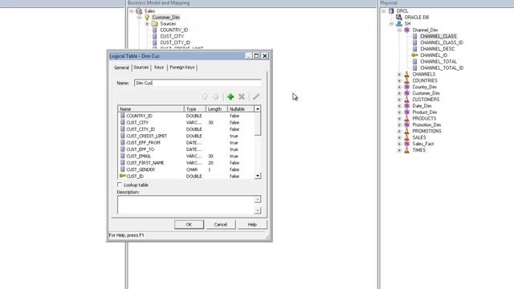Click the CHANNELS physical table icon
The height and width of the screenshot is (289, 514).
[x=407, y=75]
